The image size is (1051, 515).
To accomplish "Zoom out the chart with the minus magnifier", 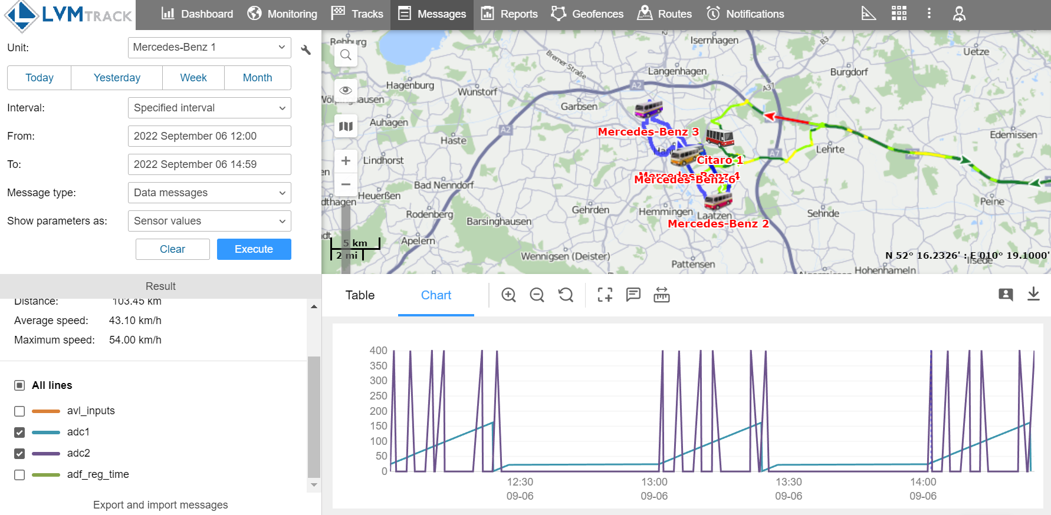I will [537, 295].
